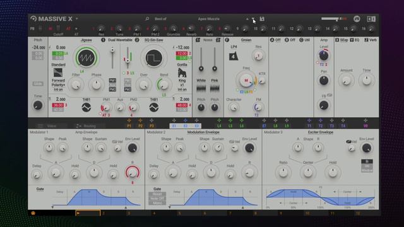
Task: Click the pitch value -24.000
Action: click(39, 48)
